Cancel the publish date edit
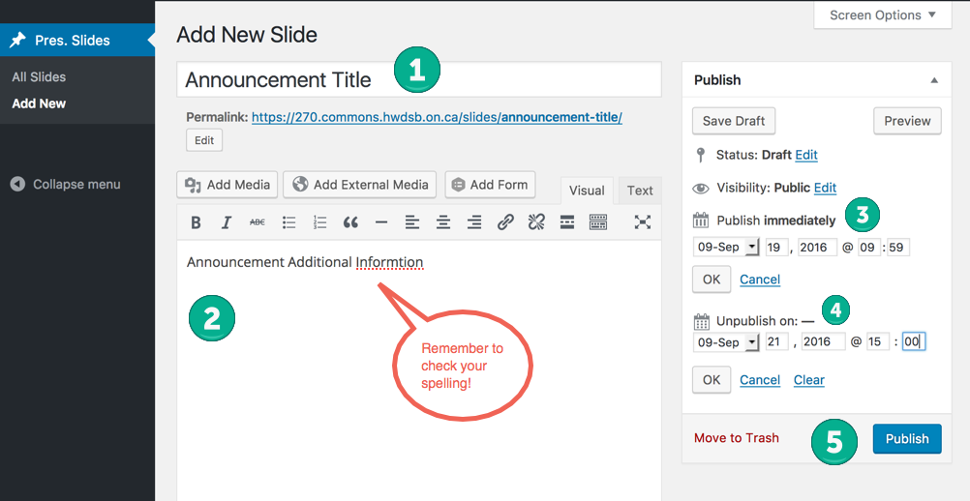 point(760,280)
